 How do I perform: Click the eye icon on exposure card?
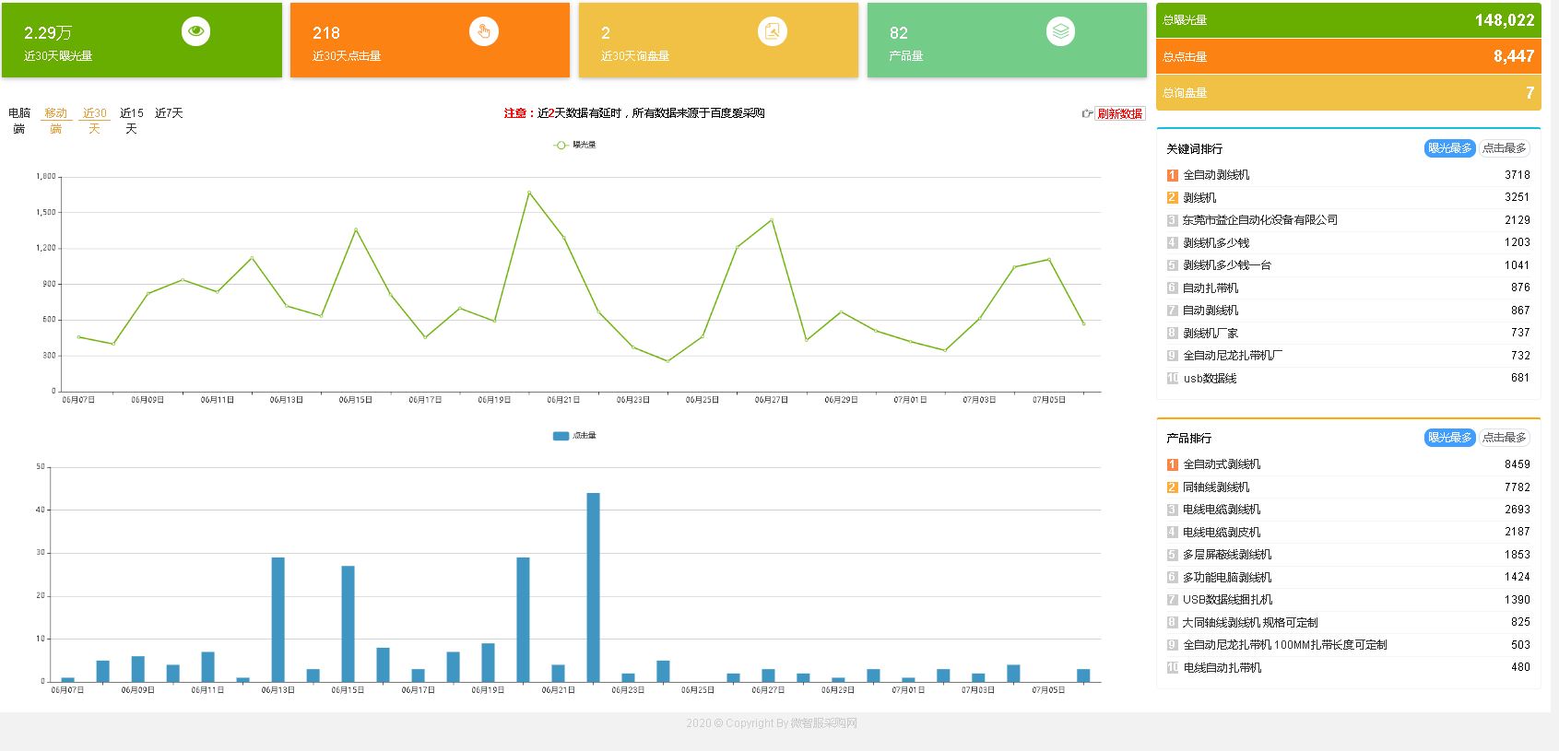[195, 31]
